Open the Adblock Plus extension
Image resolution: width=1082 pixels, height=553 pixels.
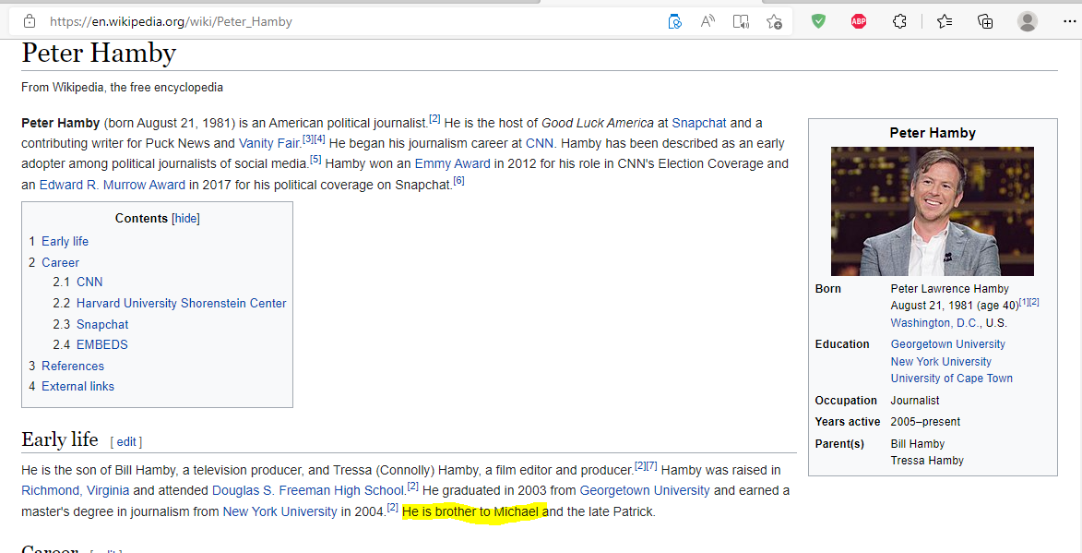(x=859, y=21)
